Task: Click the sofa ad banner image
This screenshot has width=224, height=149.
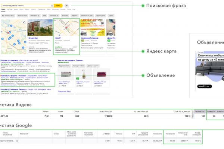Action: click(x=210, y=71)
